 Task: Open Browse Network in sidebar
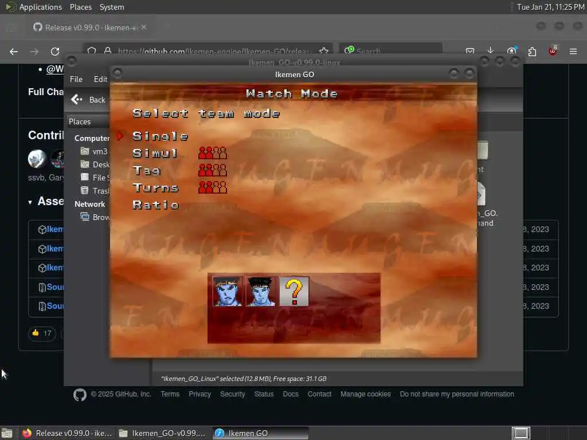pos(95,217)
